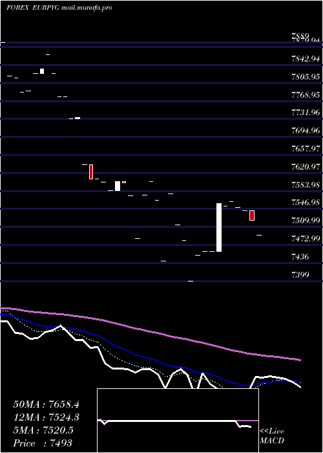
Task: Click the Price : 7493 readout
Action: pos(43,443)
